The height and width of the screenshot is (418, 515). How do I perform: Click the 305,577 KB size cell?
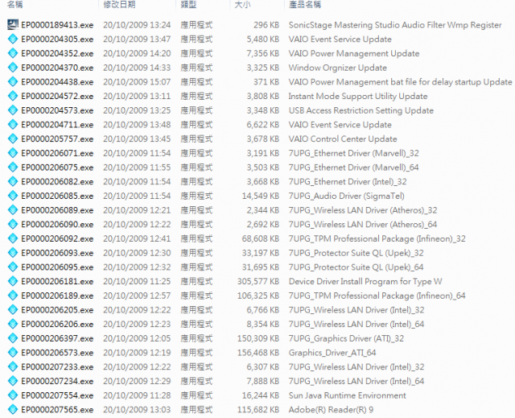pyautogui.click(x=258, y=281)
